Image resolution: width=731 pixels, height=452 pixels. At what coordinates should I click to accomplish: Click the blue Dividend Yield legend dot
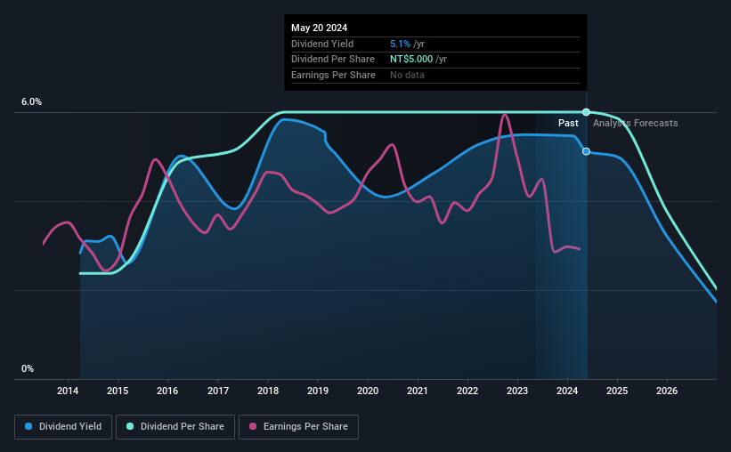pos(28,426)
